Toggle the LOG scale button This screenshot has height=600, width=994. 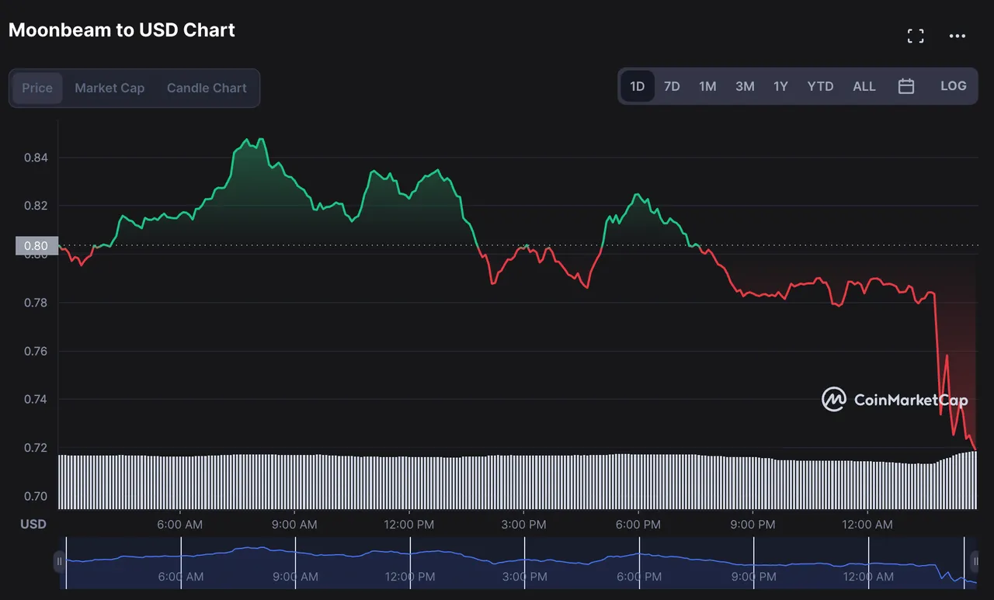click(x=954, y=86)
